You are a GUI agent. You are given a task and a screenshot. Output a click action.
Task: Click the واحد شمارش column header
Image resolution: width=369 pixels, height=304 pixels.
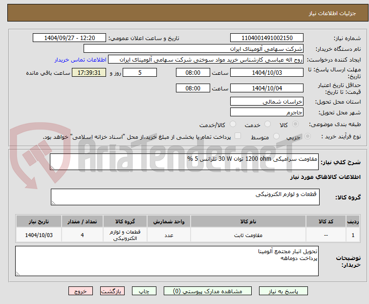pyautogui.click(x=169, y=221)
